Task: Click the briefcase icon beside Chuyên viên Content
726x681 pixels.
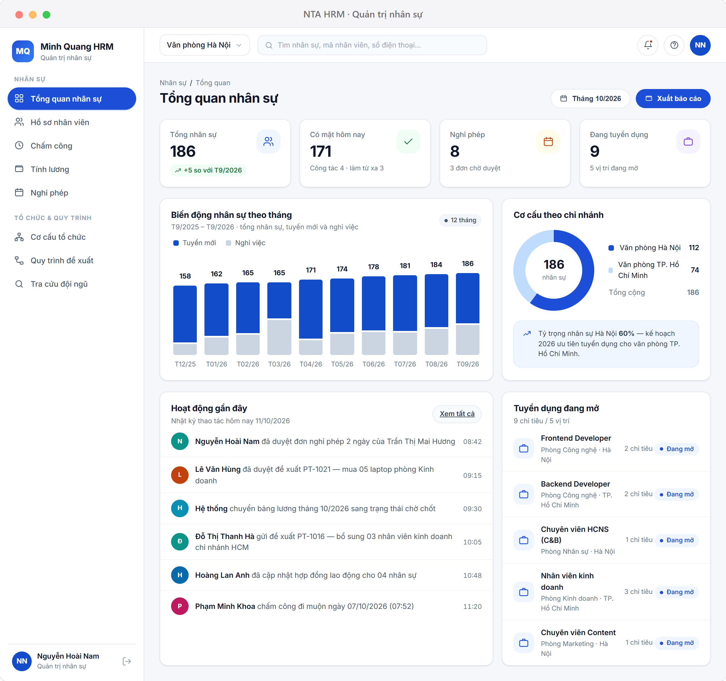Action: [523, 642]
